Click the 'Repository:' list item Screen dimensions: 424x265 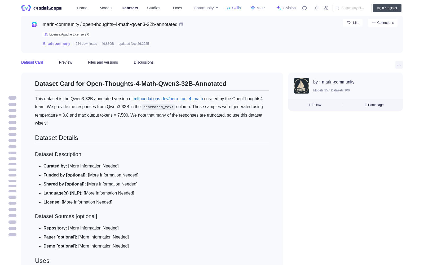(x=81, y=228)
